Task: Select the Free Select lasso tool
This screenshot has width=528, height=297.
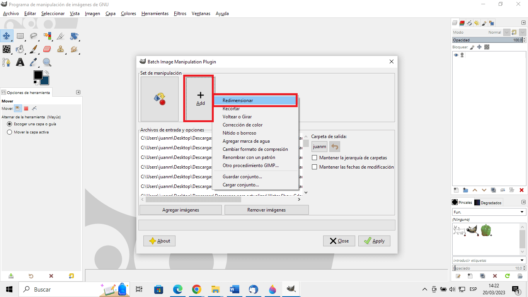Action: pos(34,36)
